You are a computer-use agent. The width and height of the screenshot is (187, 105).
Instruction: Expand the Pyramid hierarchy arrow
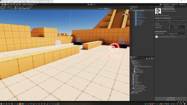[134, 25]
